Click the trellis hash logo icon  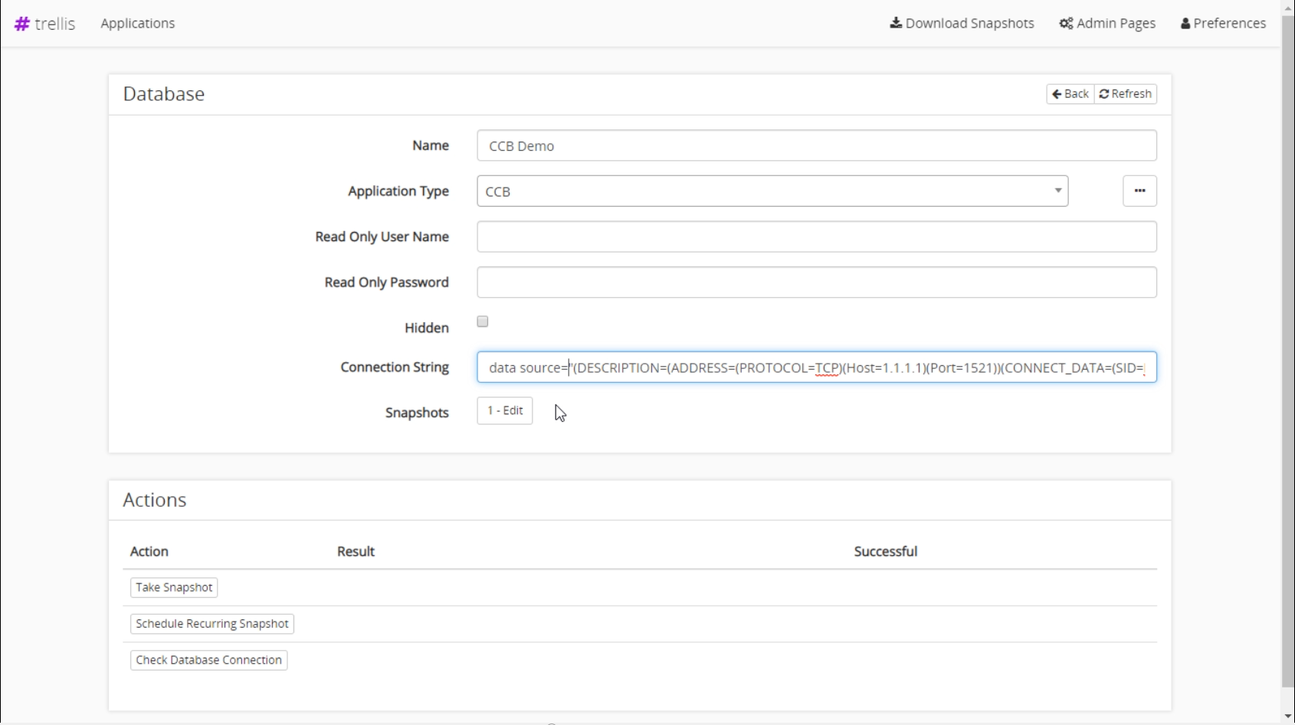(x=22, y=24)
